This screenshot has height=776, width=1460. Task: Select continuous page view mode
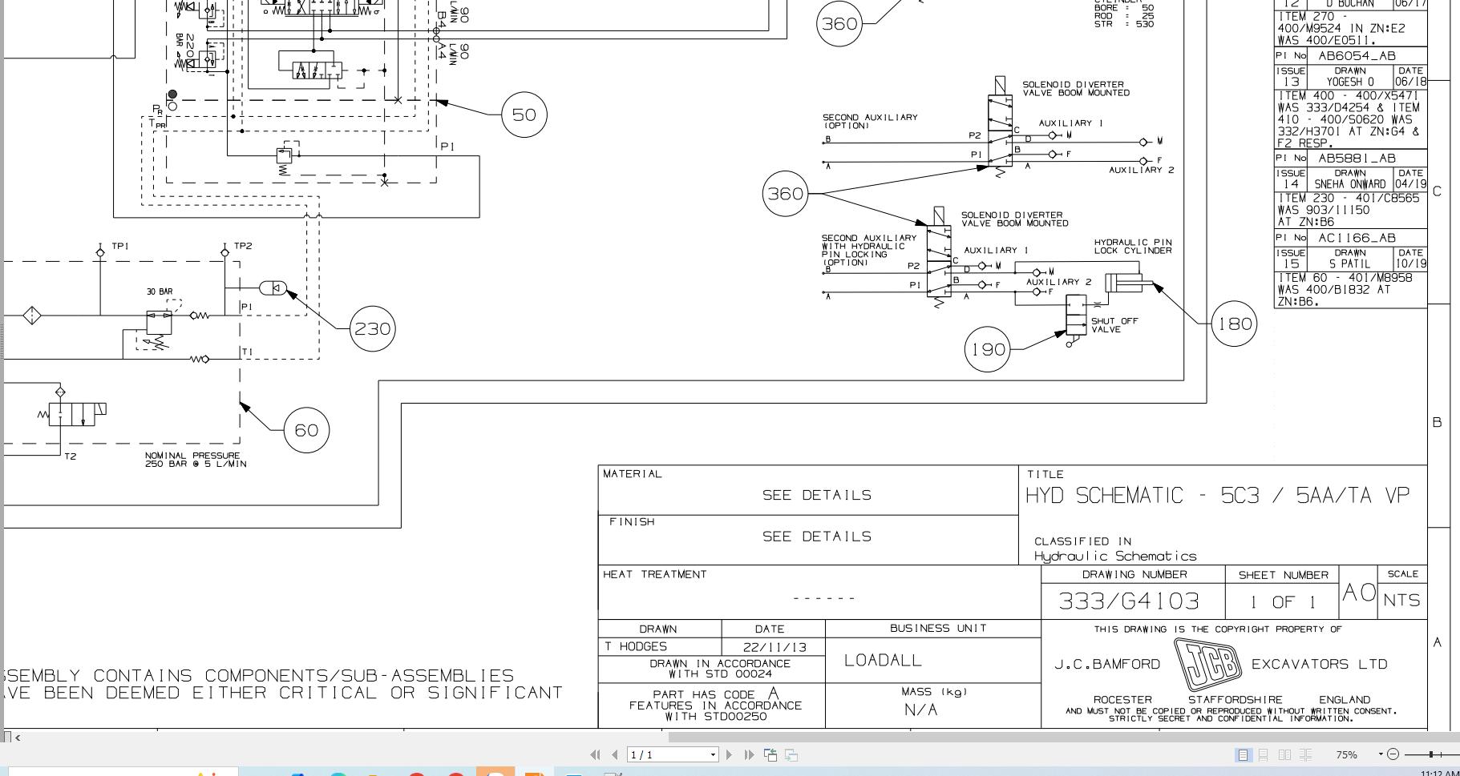click(1264, 754)
